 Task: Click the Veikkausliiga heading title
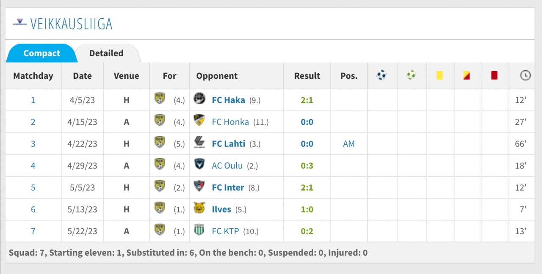[x=71, y=24]
